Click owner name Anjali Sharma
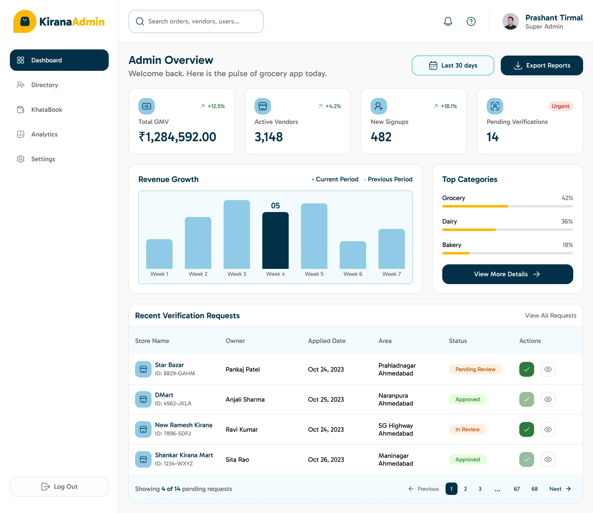This screenshot has height=513, width=593. 245,399
